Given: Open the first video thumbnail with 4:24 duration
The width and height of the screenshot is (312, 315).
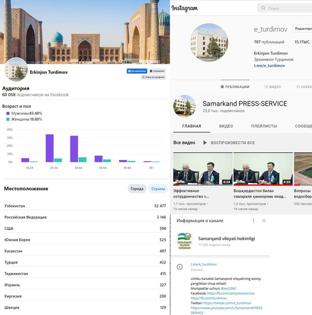Looking at the screenshot, I should coord(202,168).
